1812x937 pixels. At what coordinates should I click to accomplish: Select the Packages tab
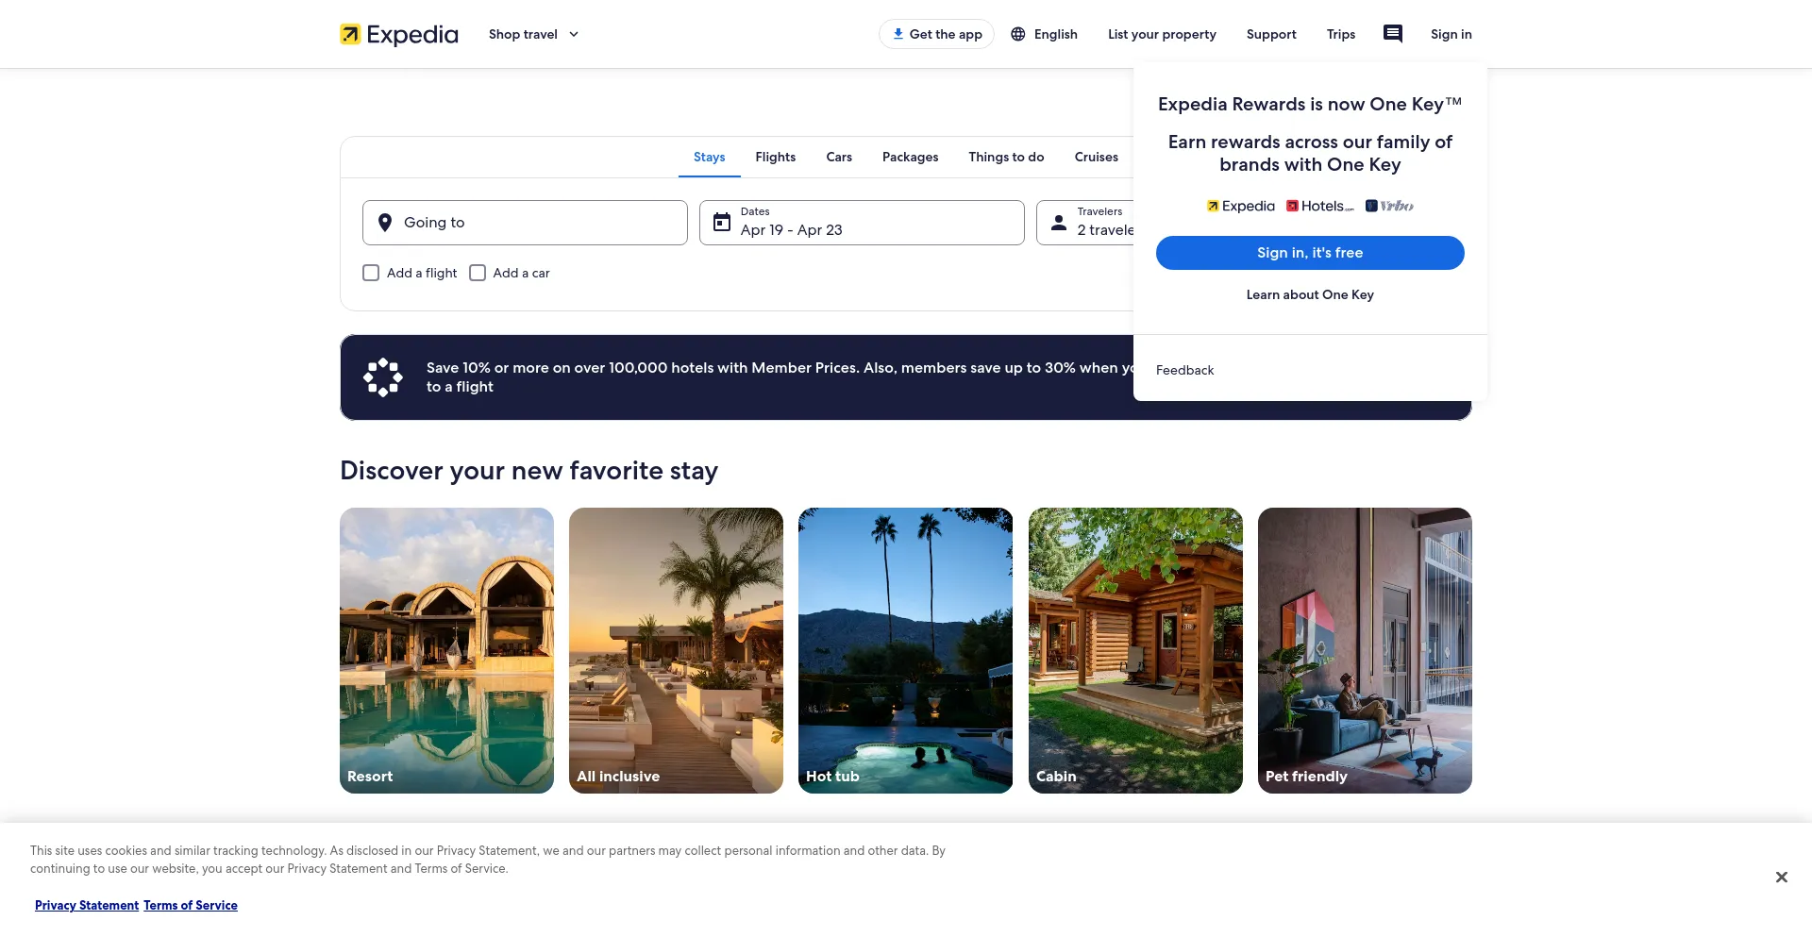(910, 158)
